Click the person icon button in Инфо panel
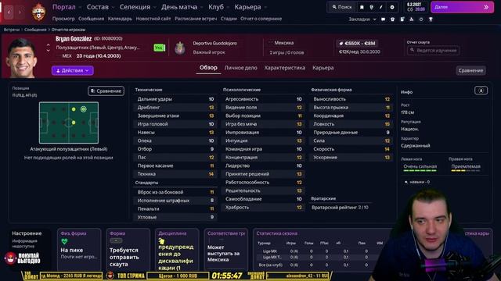The image size is (501, 281). click(x=481, y=91)
